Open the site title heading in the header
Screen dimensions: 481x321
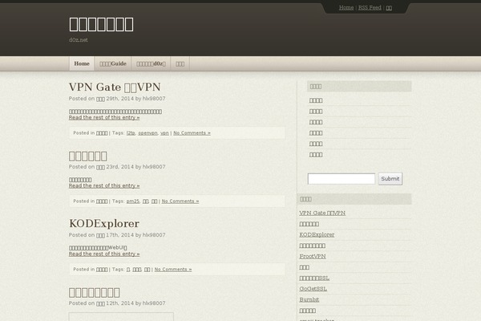[x=101, y=24]
